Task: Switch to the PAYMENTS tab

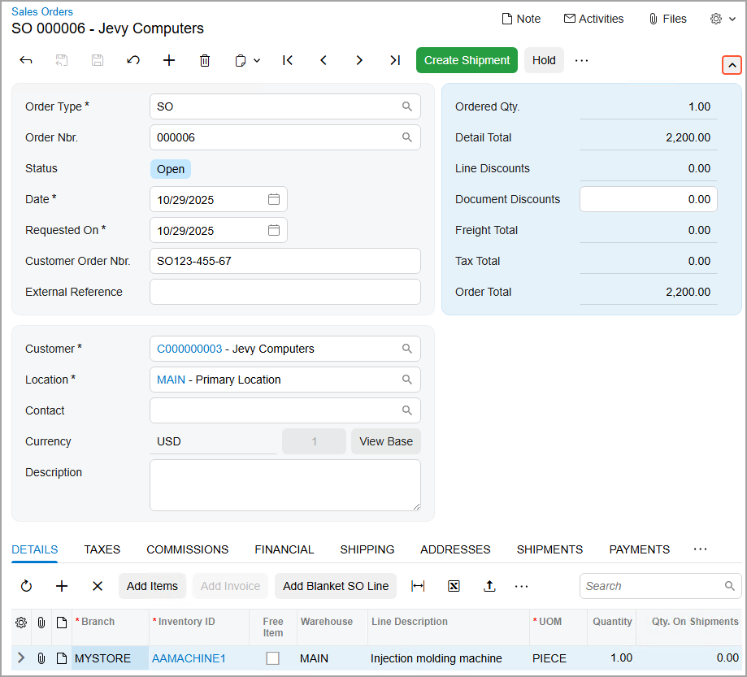Action: pos(640,549)
